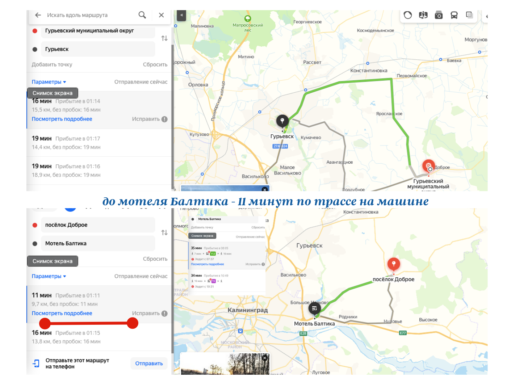Click the bus stop marker beside Баевка
The height and width of the screenshot is (391, 507).
pyautogui.click(x=441, y=59)
